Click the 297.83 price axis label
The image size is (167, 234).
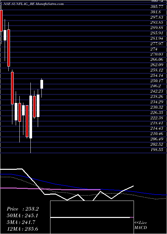pos(157,17)
